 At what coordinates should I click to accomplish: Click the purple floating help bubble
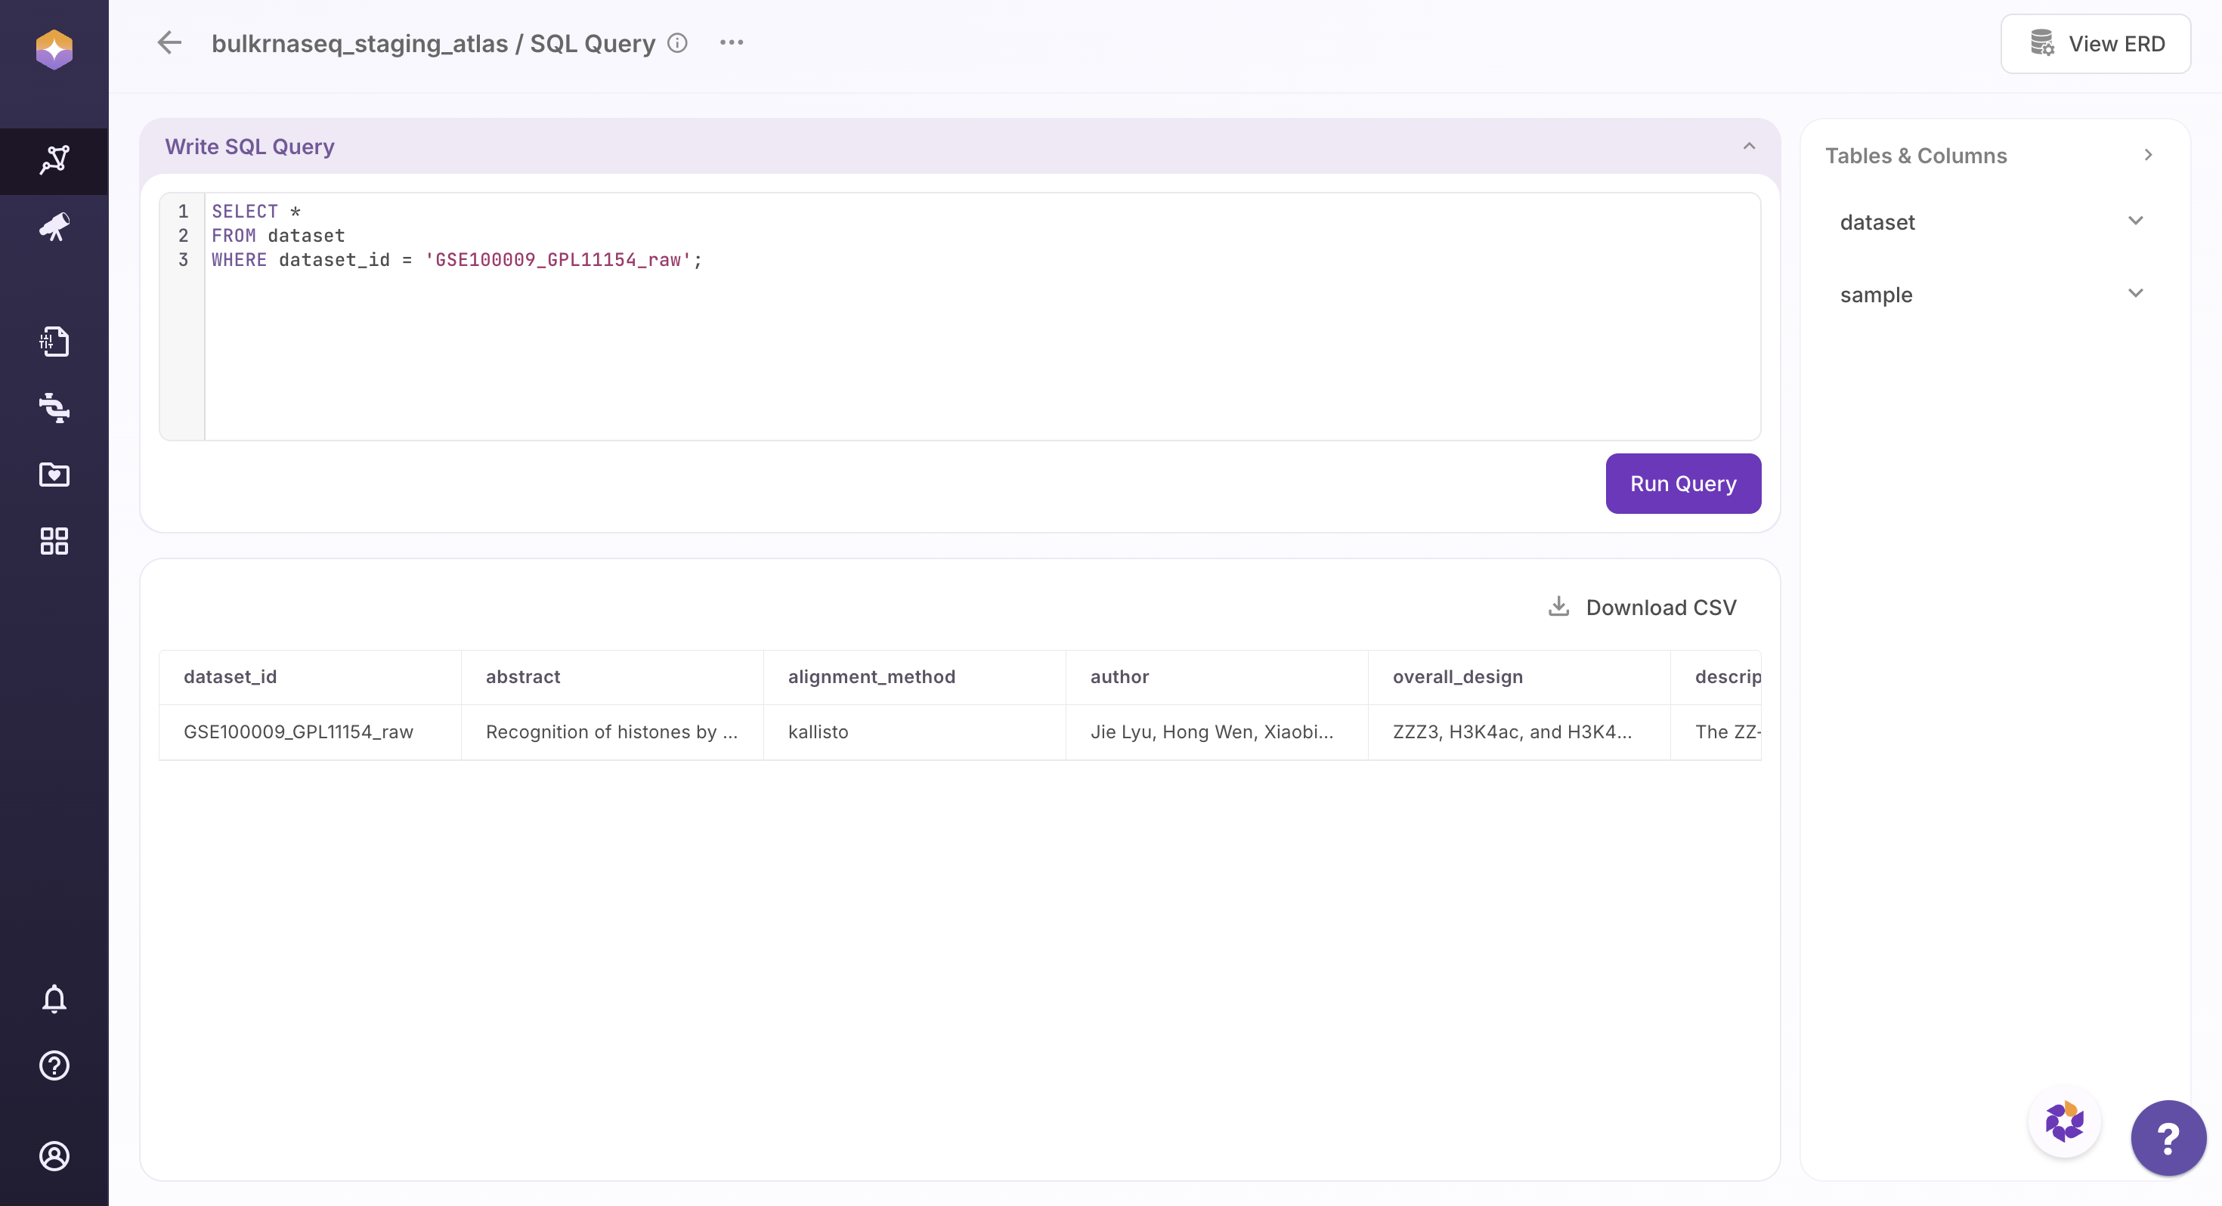click(2167, 1138)
